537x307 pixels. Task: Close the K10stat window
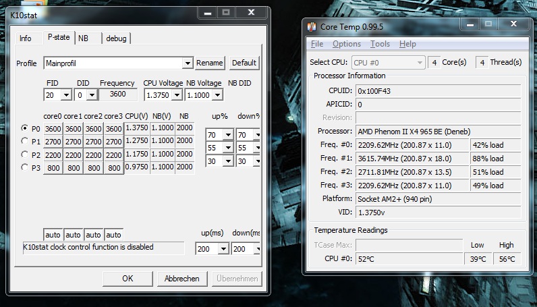[x=252, y=12]
